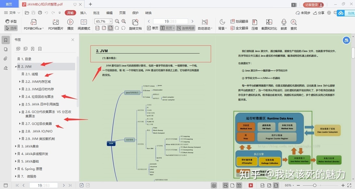
Task: Switch to 单页 single page view
Action: click(152, 28)
